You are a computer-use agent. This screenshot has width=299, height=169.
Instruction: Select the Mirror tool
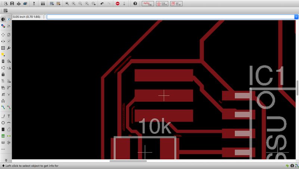point(3,41)
